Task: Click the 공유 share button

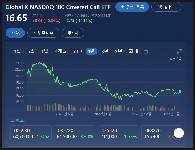Action: tap(166, 7)
